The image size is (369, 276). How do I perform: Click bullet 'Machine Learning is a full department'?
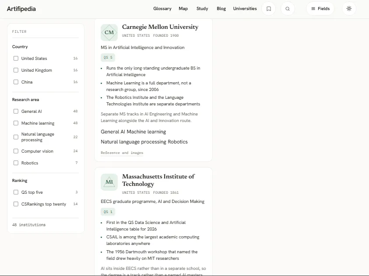tap(148, 86)
